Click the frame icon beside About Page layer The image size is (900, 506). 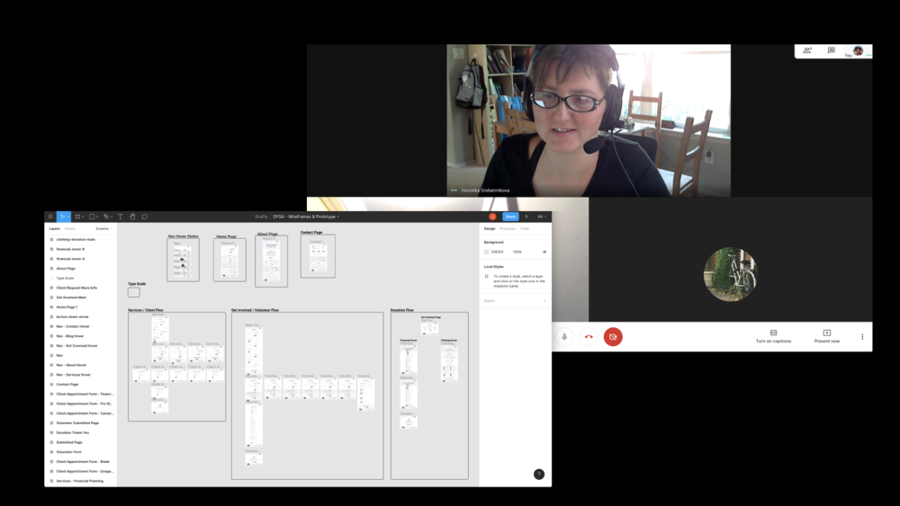(x=51, y=268)
